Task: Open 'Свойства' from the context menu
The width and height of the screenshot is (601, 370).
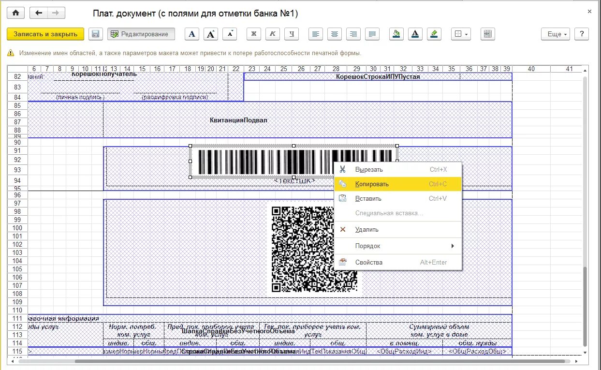Action: [x=398, y=262]
